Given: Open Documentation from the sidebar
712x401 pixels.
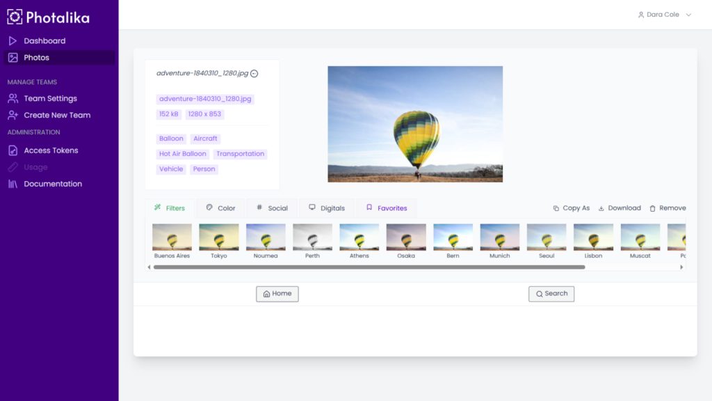Looking at the screenshot, I should point(53,184).
